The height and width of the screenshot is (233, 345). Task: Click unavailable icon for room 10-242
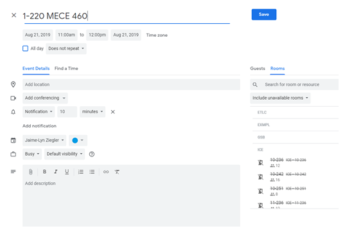pyautogui.click(x=260, y=177)
